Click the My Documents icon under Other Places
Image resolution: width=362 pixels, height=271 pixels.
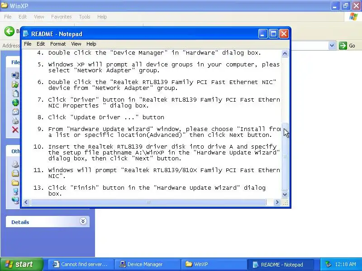point(15,173)
